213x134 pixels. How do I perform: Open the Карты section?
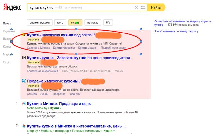coord(7,47)
